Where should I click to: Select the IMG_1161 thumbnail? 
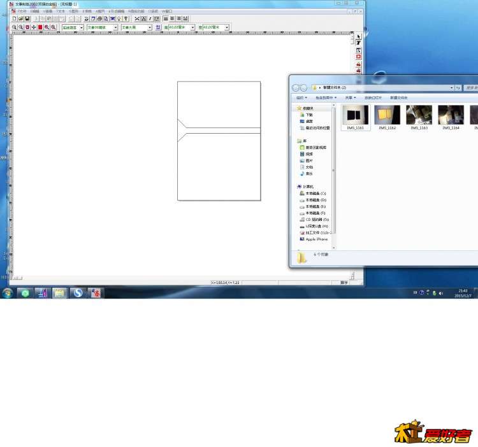[354, 115]
